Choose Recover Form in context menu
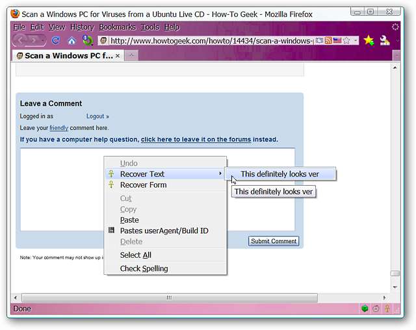 pos(166,184)
